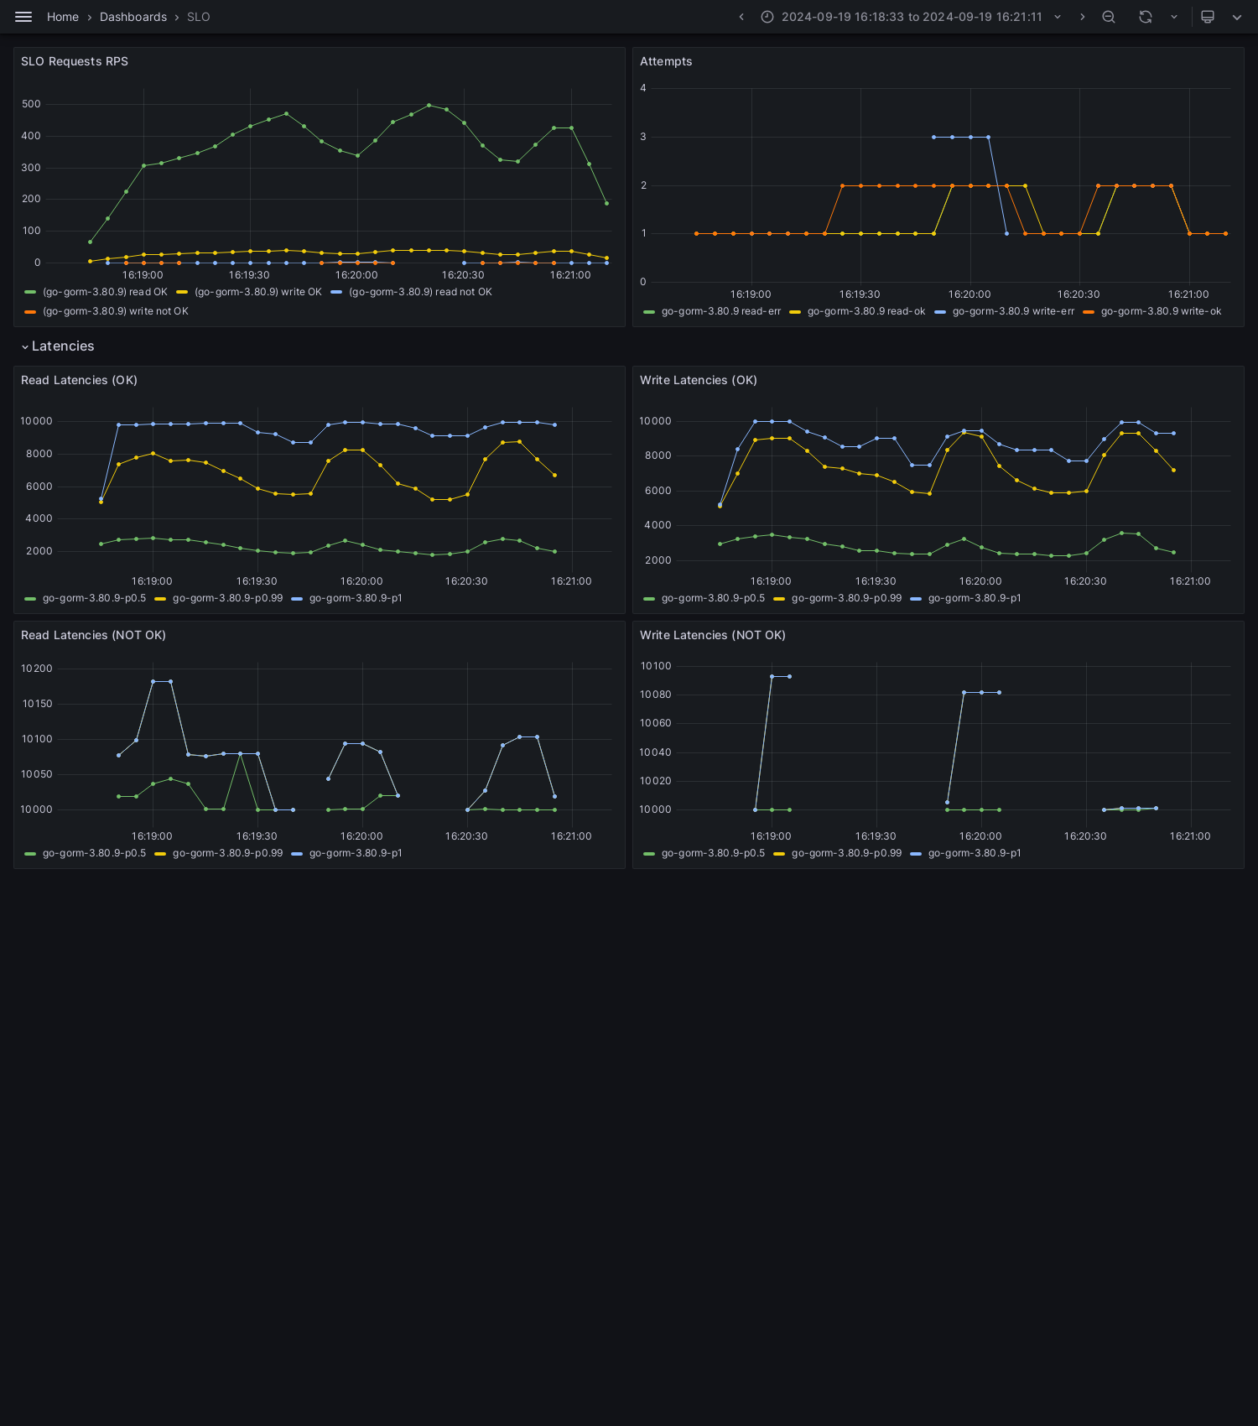This screenshot has width=1258, height=1426.
Task: Open auto-refresh interval dropdown
Action: (x=1174, y=17)
